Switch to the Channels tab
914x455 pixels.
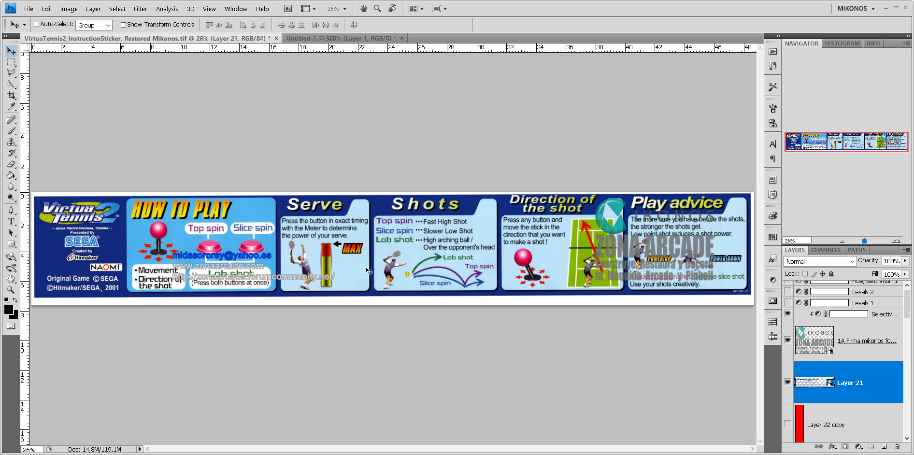tap(826, 250)
